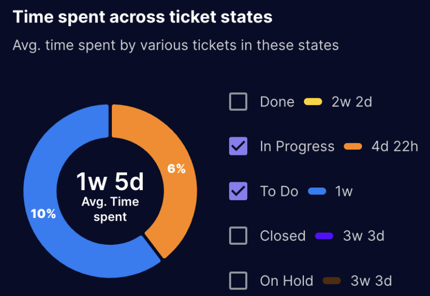The width and height of the screenshot is (430, 296).
Task: Check the On Hold legend entry
Action: point(238,280)
